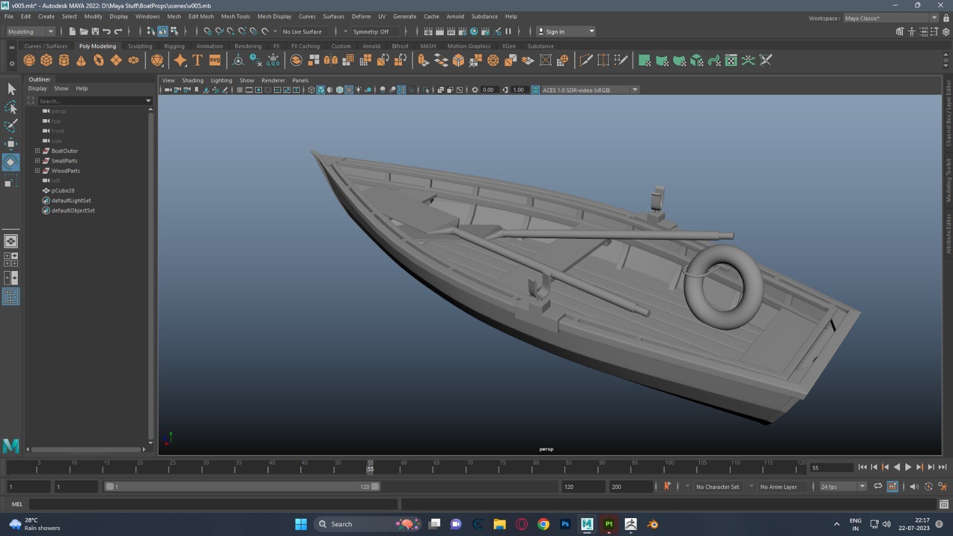Open the ACES 1.0 SDR-video color dropdown
Viewport: 953px width, 536px height.
coord(634,89)
